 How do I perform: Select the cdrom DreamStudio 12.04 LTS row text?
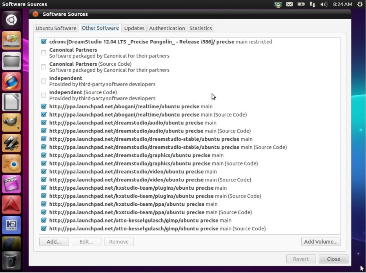pyautogui.click(x=160, y=42)
